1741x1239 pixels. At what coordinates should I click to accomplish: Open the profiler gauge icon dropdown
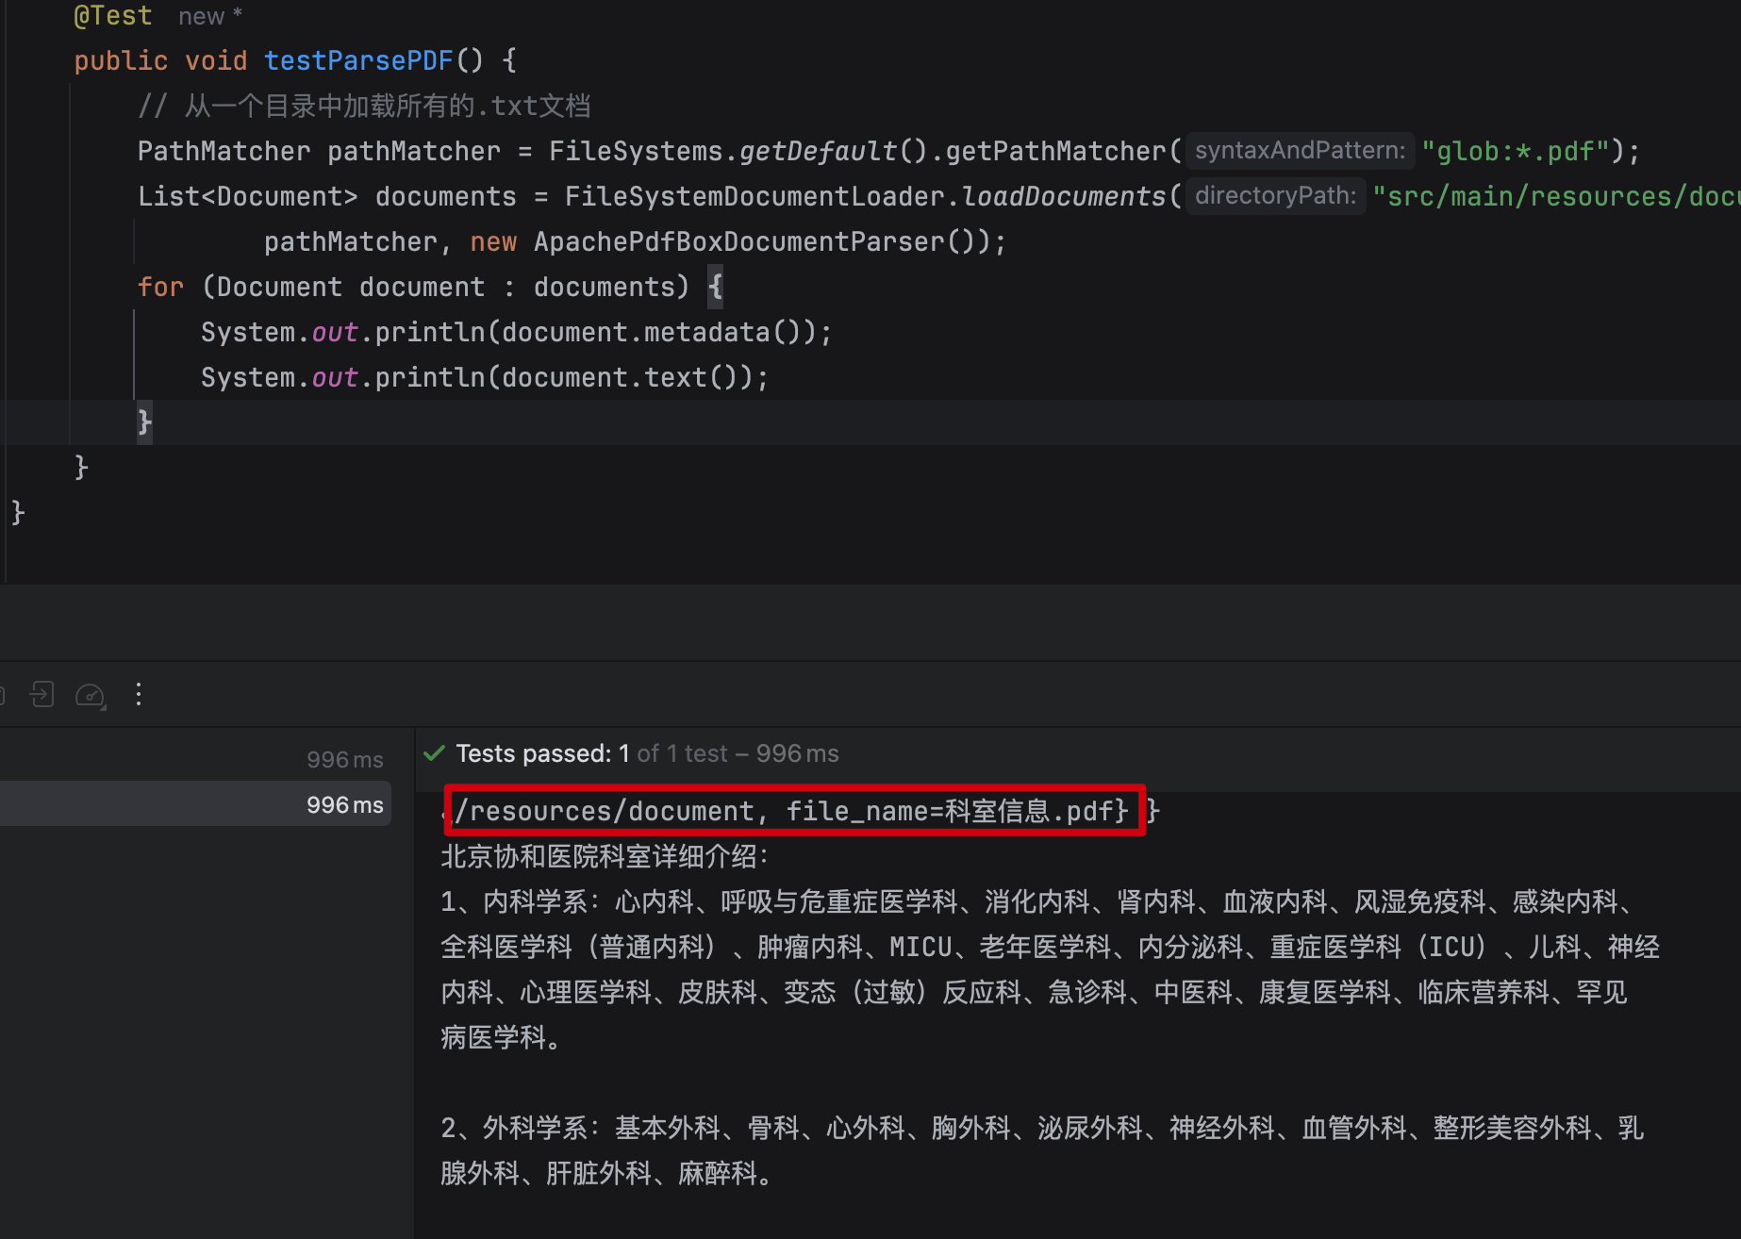pyautogui.click(x=91, y=696)
